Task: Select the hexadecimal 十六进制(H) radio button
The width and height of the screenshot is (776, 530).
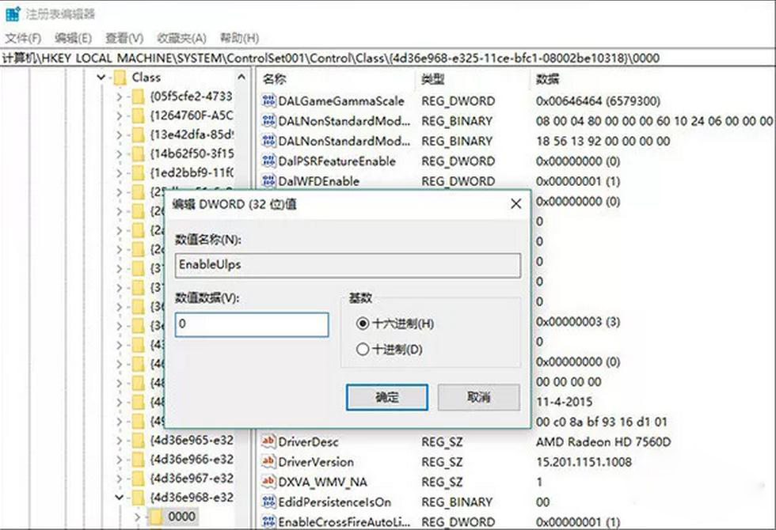Action: pyautogui.click(x=363, y=324)
